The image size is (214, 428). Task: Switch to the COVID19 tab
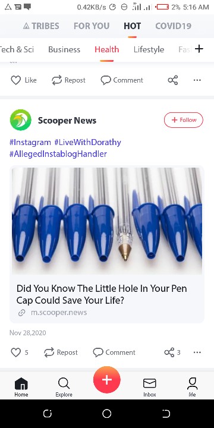point(173,26)
